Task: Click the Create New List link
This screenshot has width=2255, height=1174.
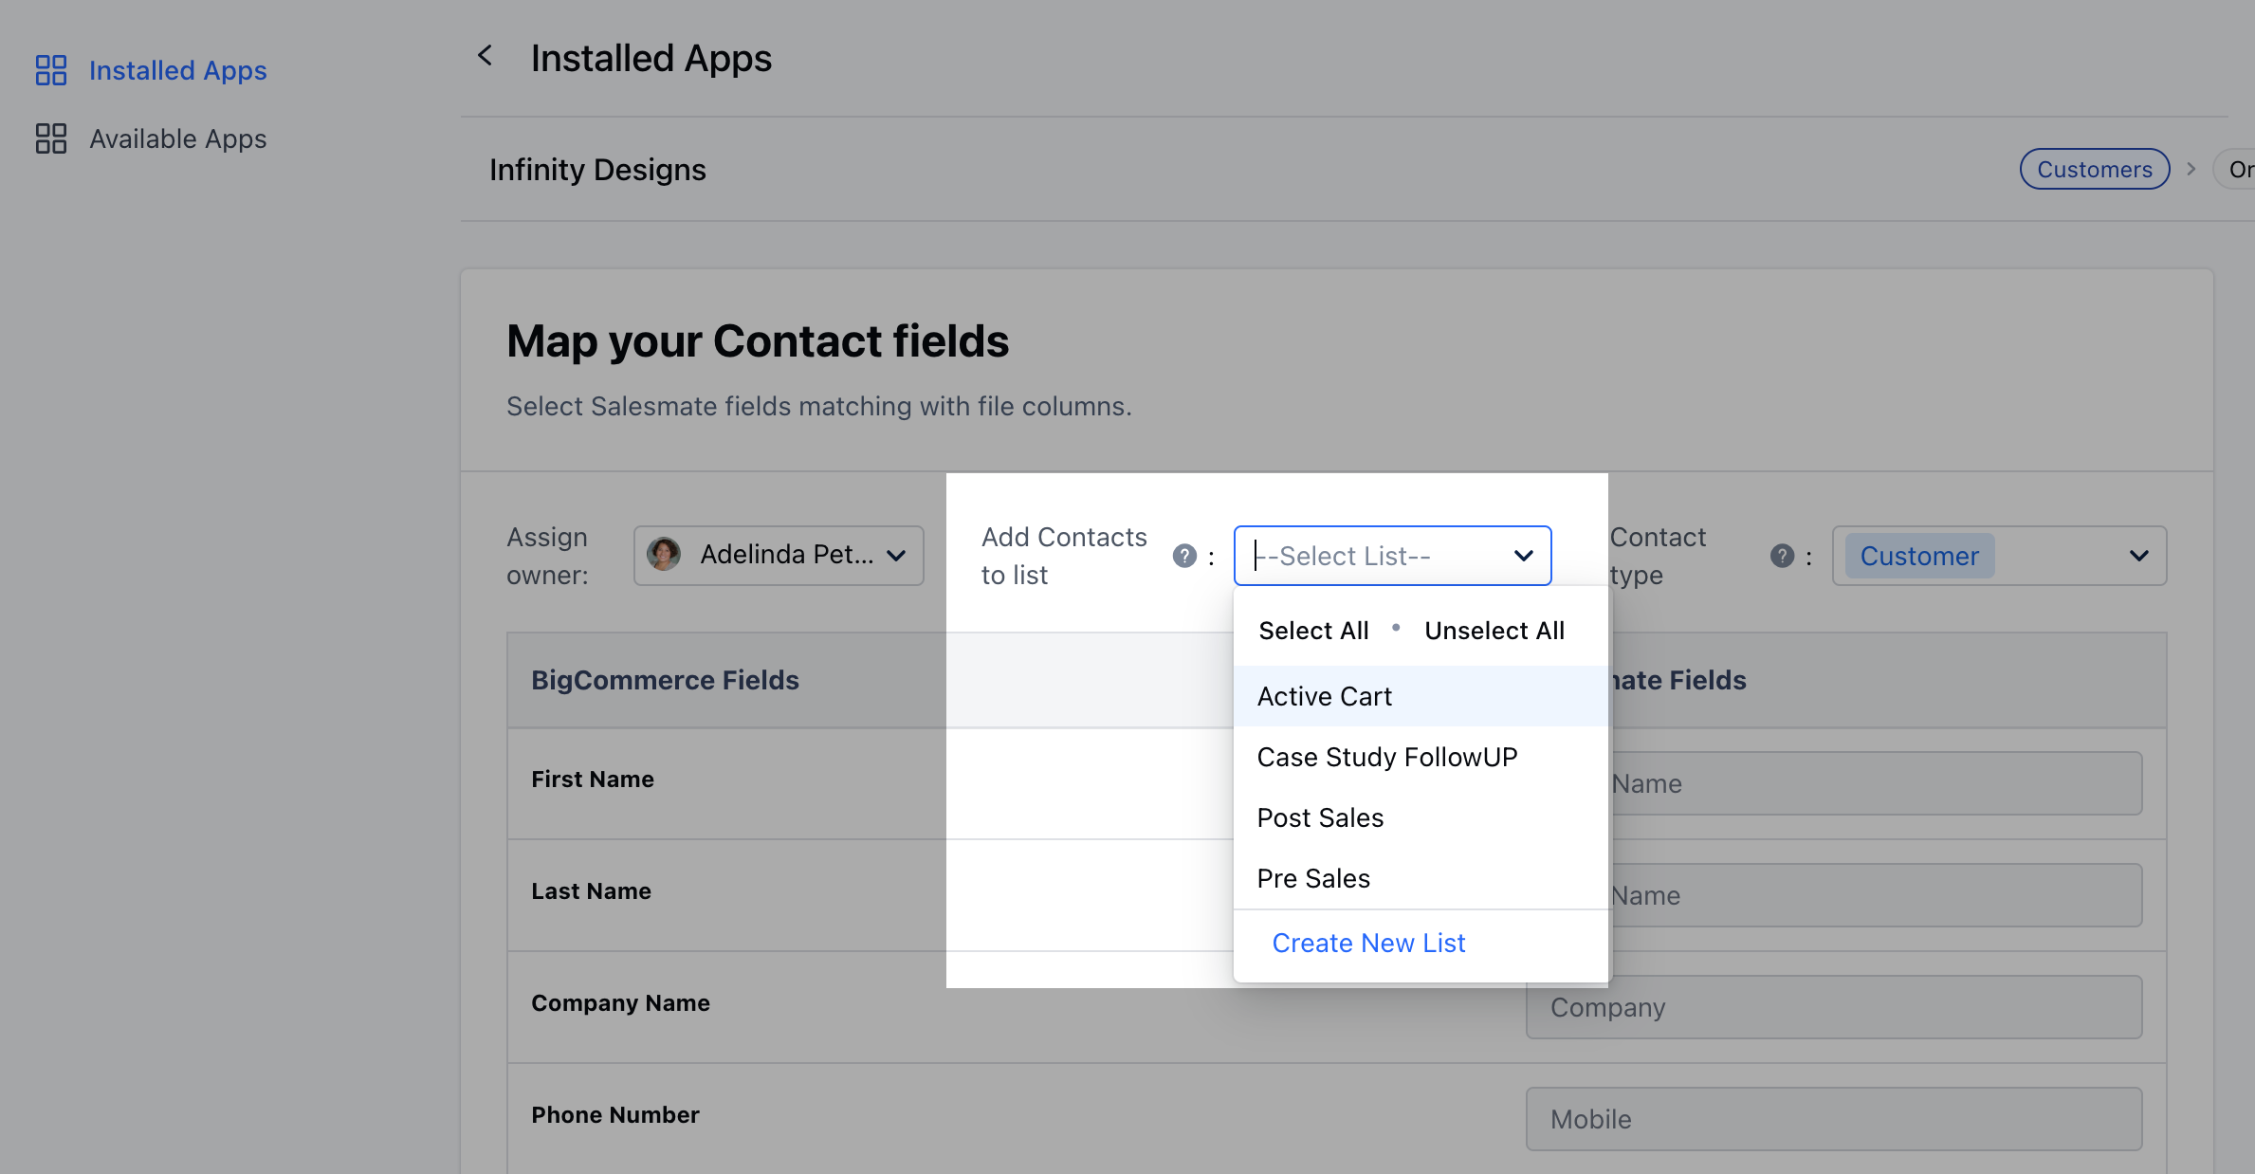Action: pos(1368,943)
